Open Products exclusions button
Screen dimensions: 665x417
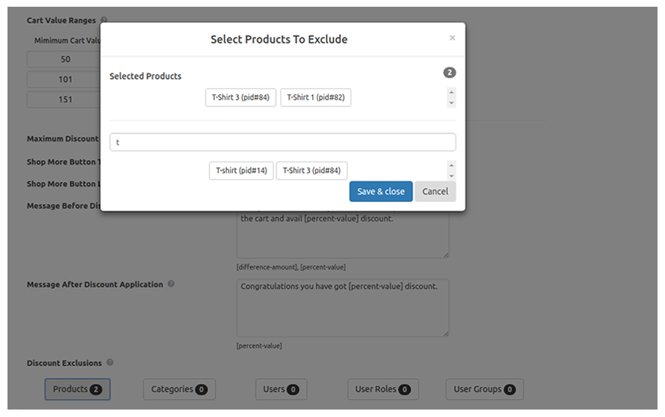[x=78, y=389]
